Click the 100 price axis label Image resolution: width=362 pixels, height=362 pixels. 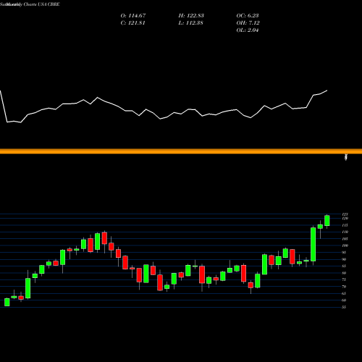click(345, 245)
